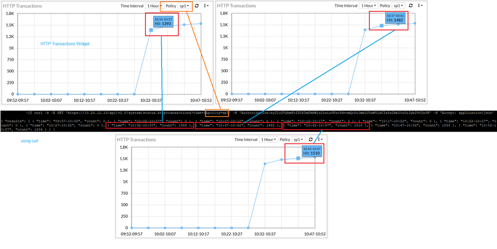Open Policy sp1 dropdown in Hit: 1393 widget
Image resolution: width=497 pixels, height=249 pixels.
click(184, 6)
